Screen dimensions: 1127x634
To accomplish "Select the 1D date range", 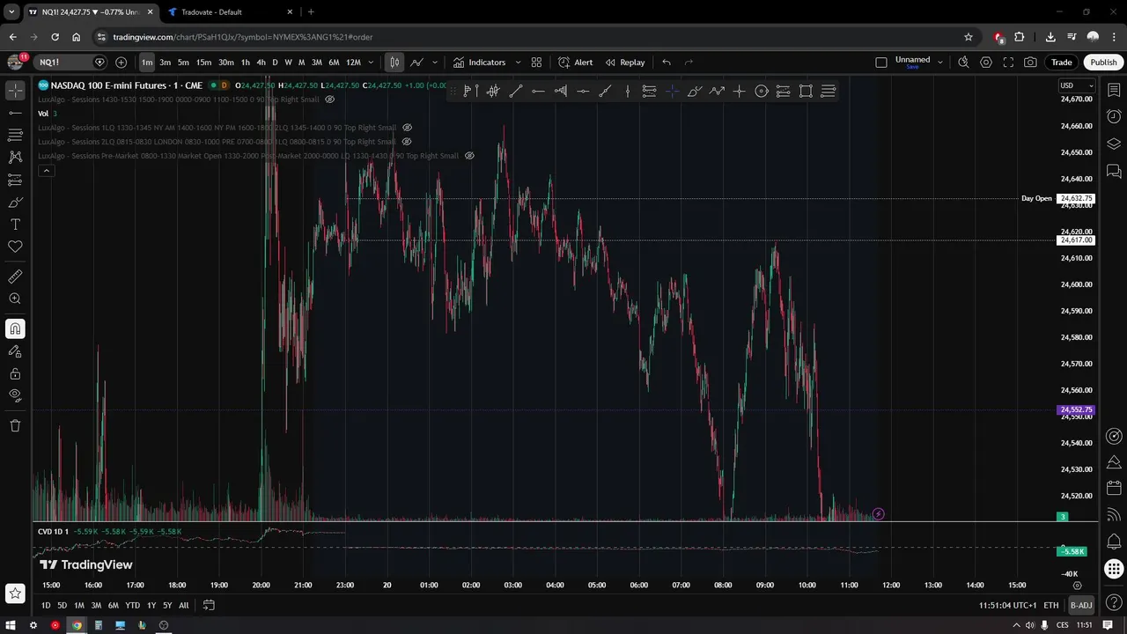I will (46, 605).
